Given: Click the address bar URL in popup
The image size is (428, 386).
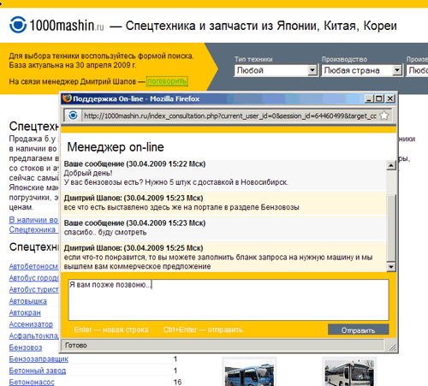Looking at the screenshot, I should coord(230,116).
